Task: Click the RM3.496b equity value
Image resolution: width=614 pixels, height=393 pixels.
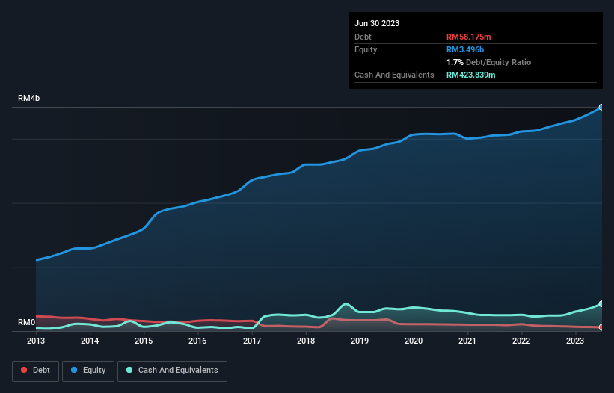Action: (x=465, y=49)
